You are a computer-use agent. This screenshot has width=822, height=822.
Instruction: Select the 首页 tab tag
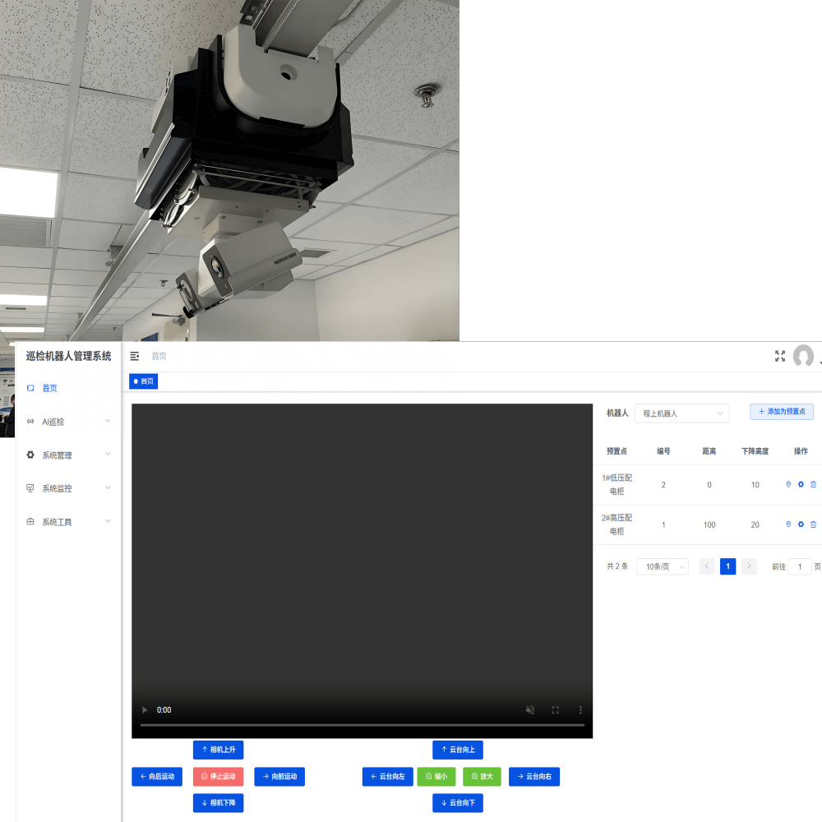pos(143,381)
